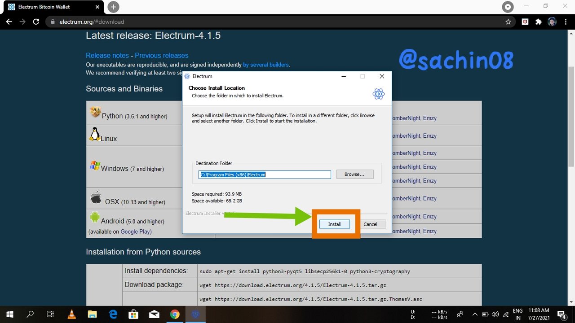Open the clock showing 11:08 AM

click(539, 314)
